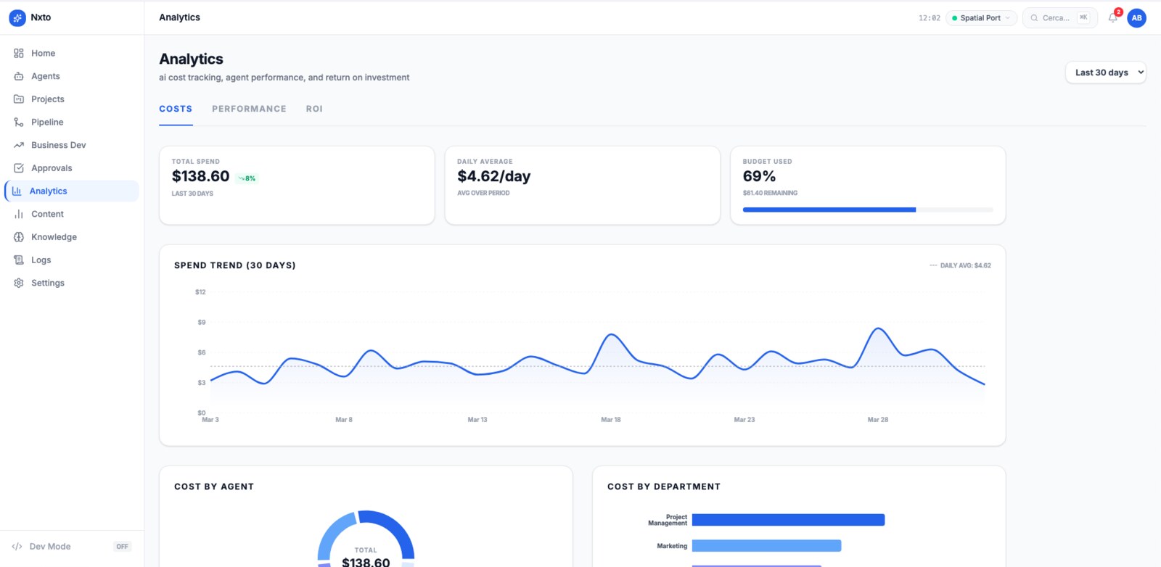This screenshot has width=1161, height=567.
Task: Switch to the ROI tab
Action: pyautogui.click(x=314, y=109)
